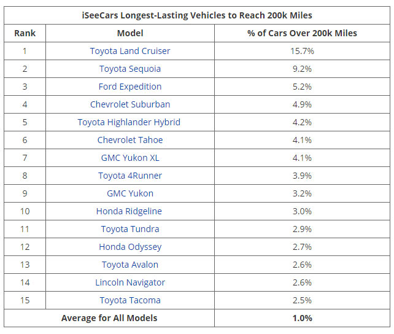Click the 15.7% value cell
The height and width of the screenshot is (334, 394).
point(302,51)
